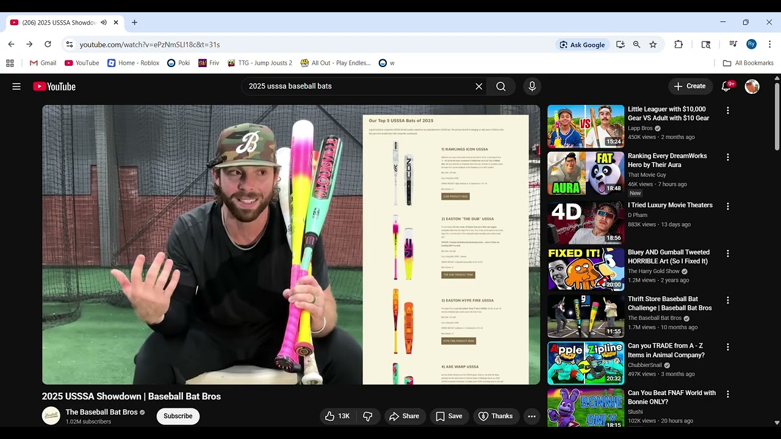781x439 pixels.
Task: Open The Baseball Bat Bros channel avatar
Action: 51,416
